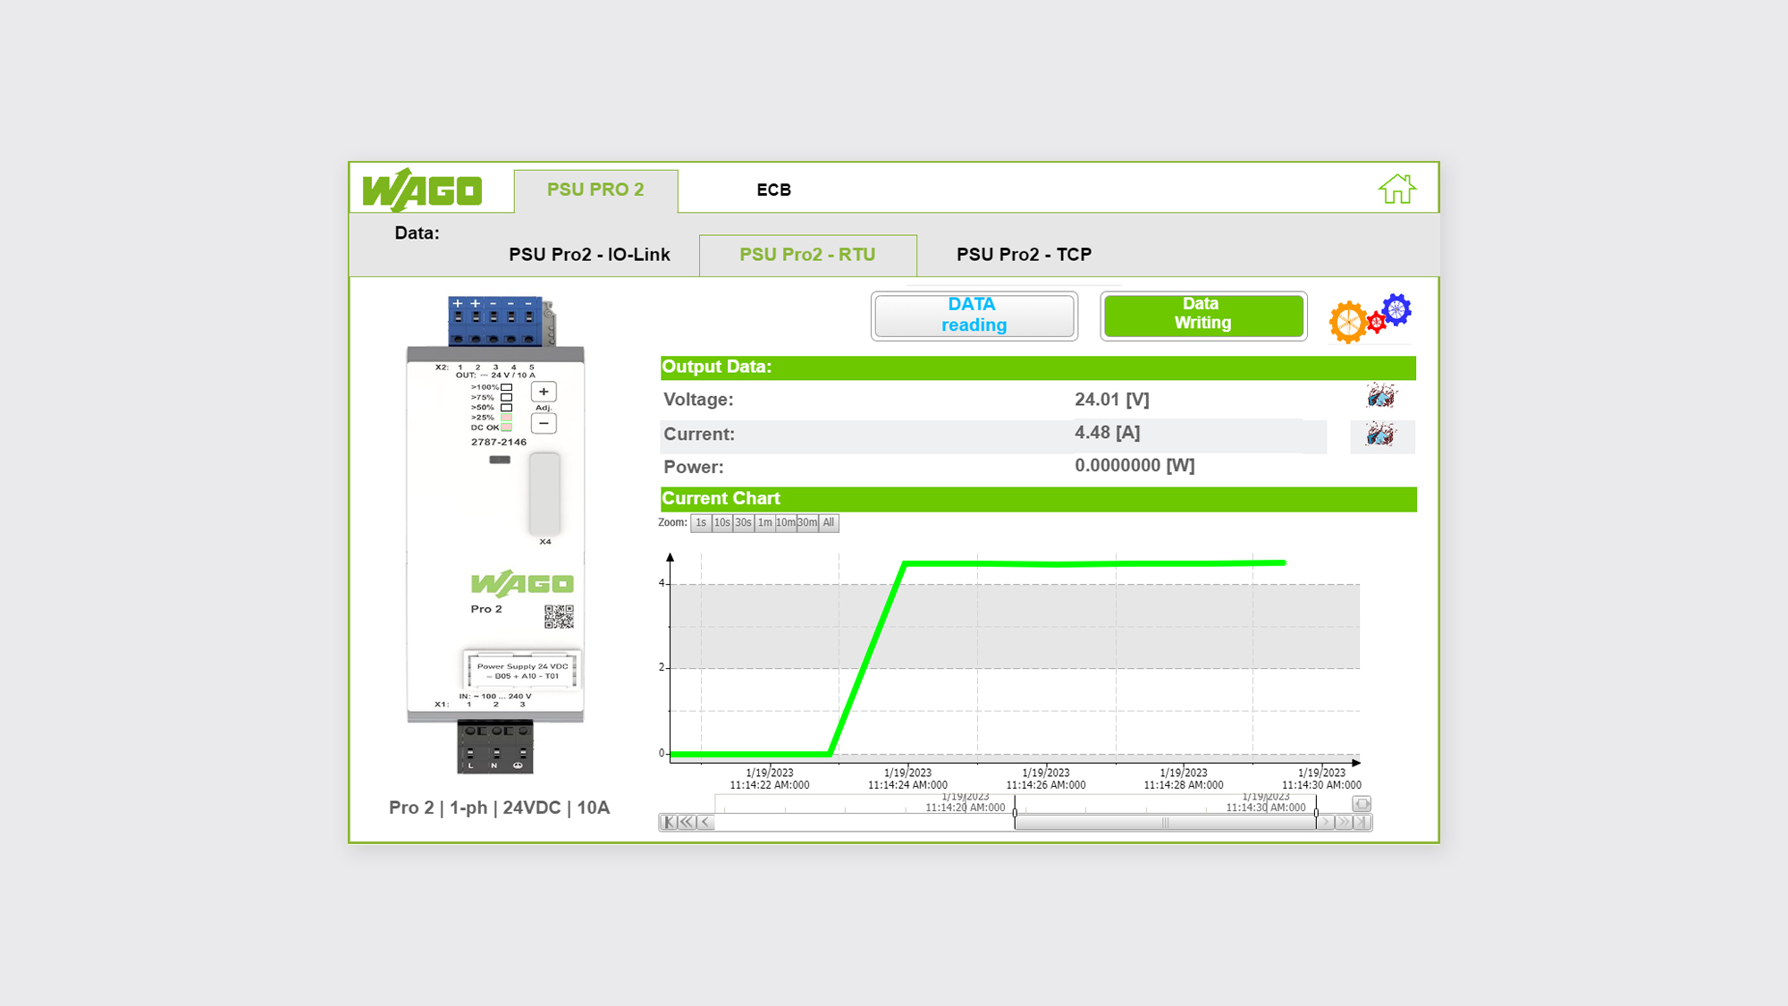Screen dimensions: 1788x1006
Task: Click the QR code on the PSU image
Action: point(559,617)
